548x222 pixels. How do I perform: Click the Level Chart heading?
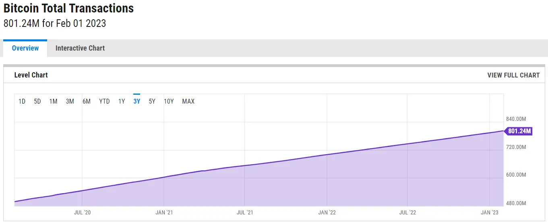pyautogui.click(x=31, y=75)
